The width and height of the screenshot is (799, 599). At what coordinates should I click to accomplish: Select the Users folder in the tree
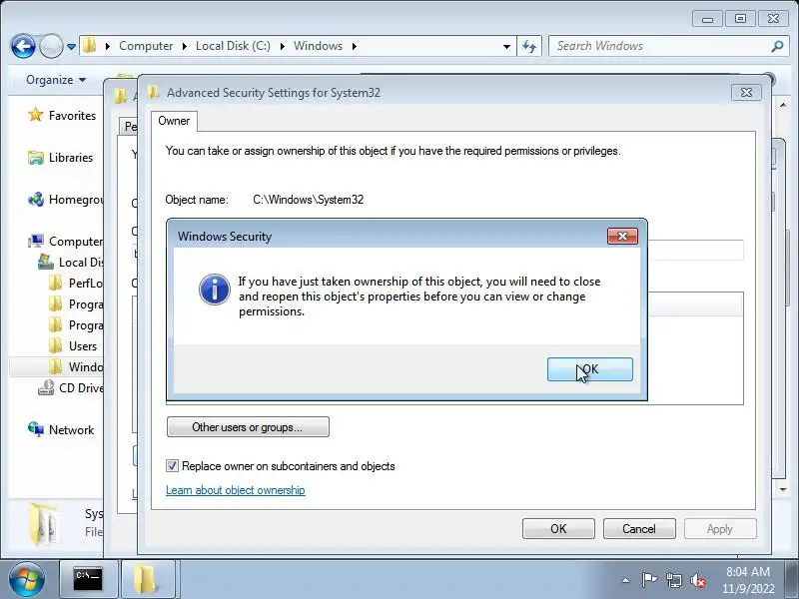83,345
